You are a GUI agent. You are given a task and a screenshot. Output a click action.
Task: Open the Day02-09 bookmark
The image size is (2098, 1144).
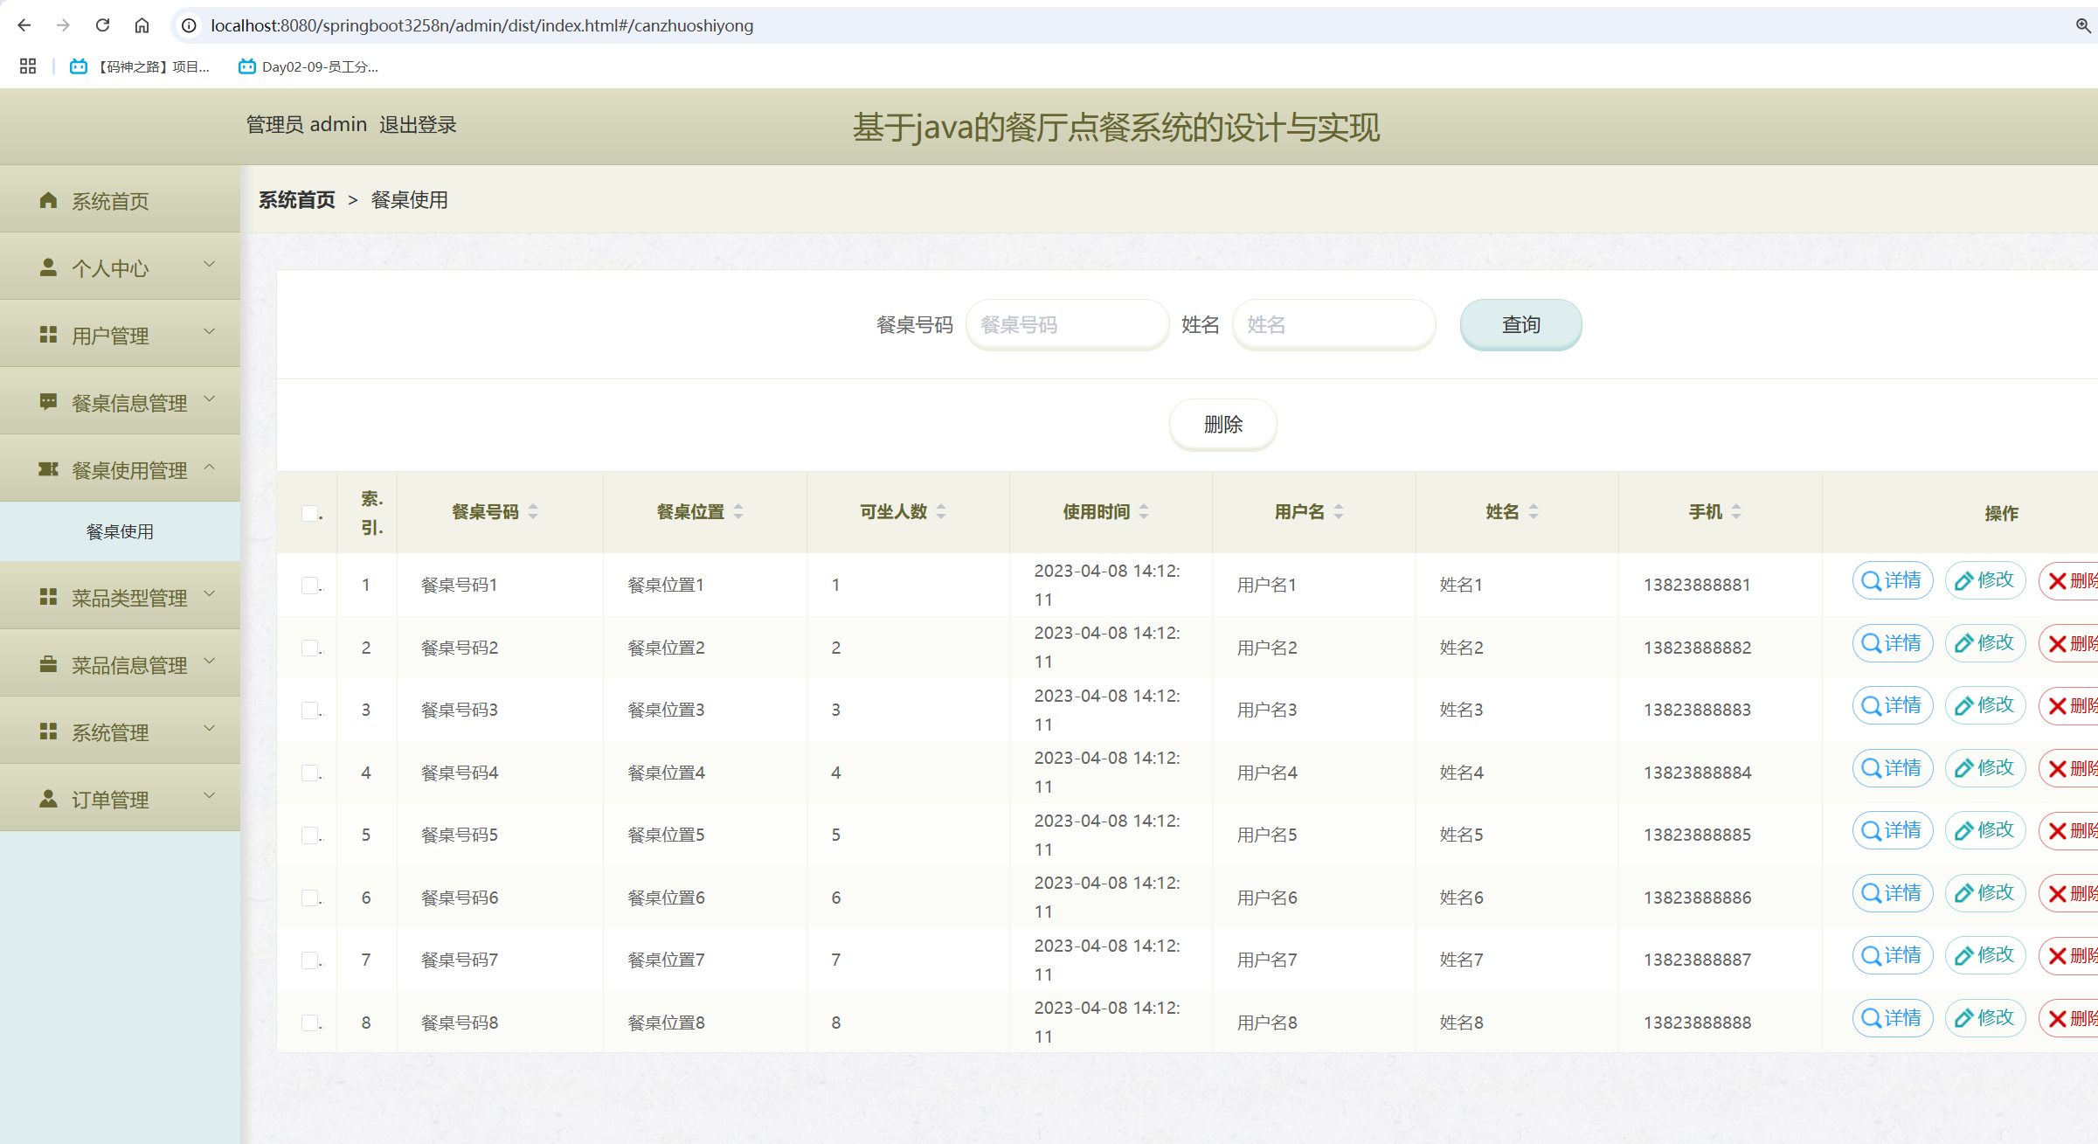point(308,66)
